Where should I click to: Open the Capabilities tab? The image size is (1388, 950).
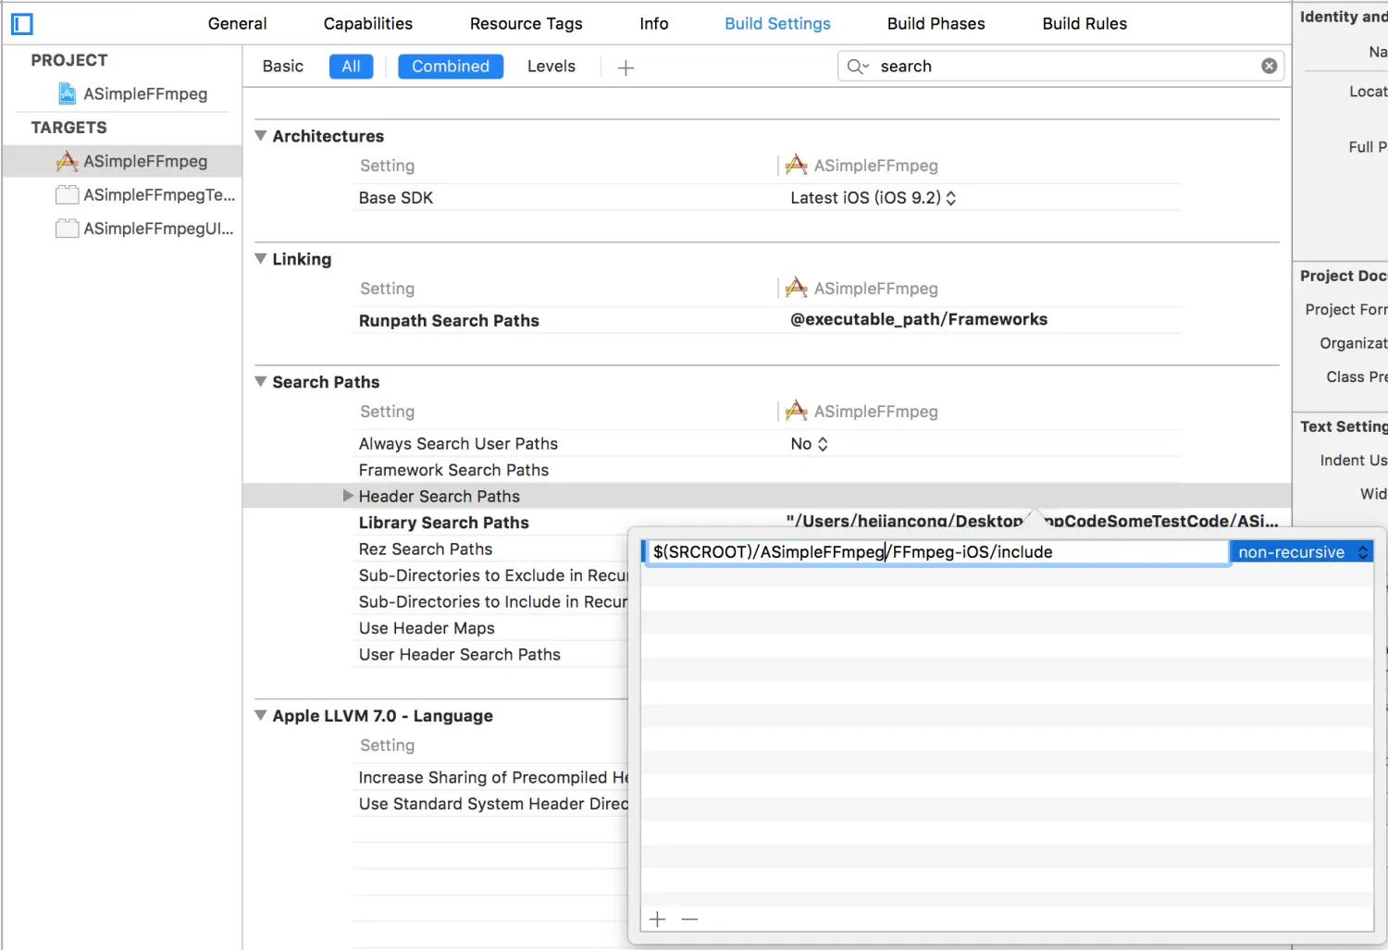(x=368, y=24)
